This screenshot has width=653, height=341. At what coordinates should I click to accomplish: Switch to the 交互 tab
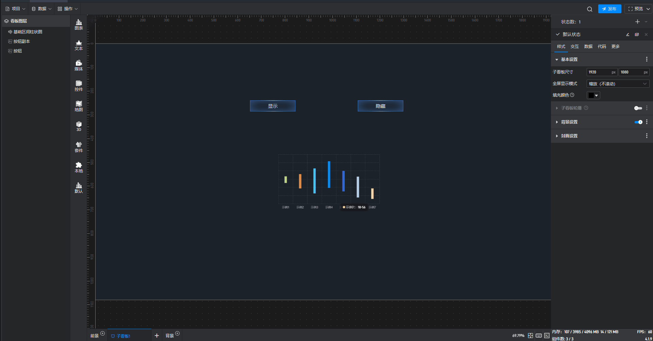(x=574, y=47)
